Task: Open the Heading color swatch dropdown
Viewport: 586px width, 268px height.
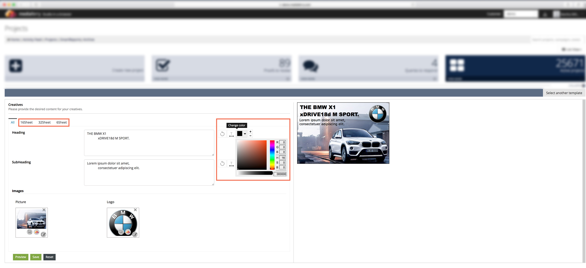Action: pyautogui.click(x=242, y=134)
